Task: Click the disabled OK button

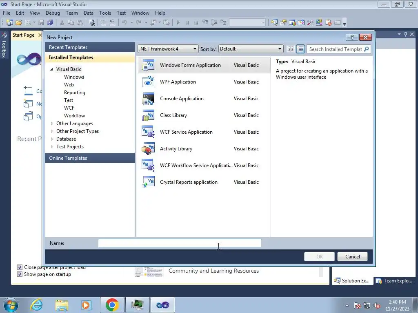Action: 319,257
